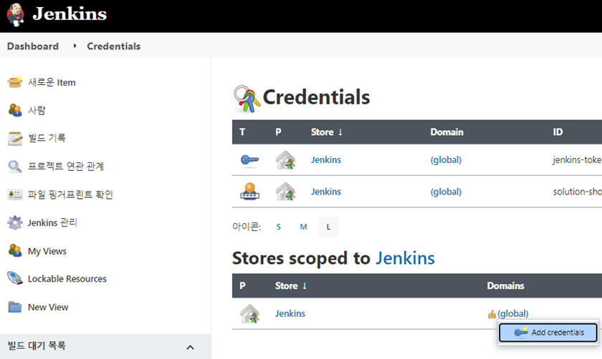Open the Dashboard breadcrumb

33,46
